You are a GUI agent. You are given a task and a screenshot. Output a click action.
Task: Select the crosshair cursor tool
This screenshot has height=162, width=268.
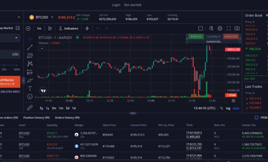click(30, 39)
